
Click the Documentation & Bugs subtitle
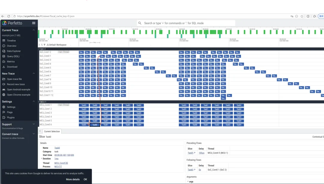point(12,128)
